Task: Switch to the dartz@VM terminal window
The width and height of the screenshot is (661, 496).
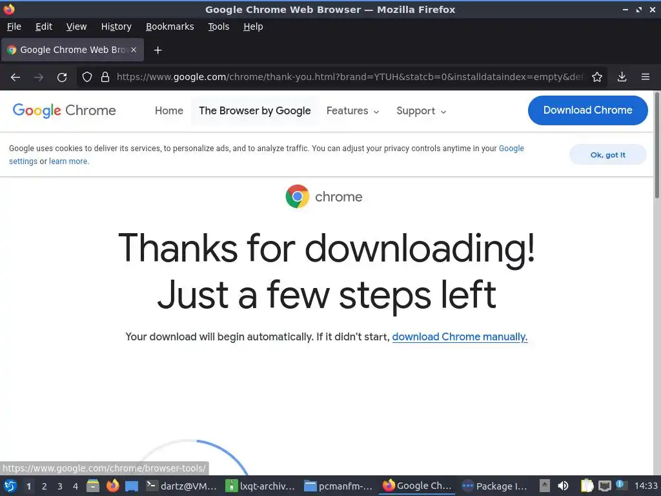Action: [x=181, y=486]
